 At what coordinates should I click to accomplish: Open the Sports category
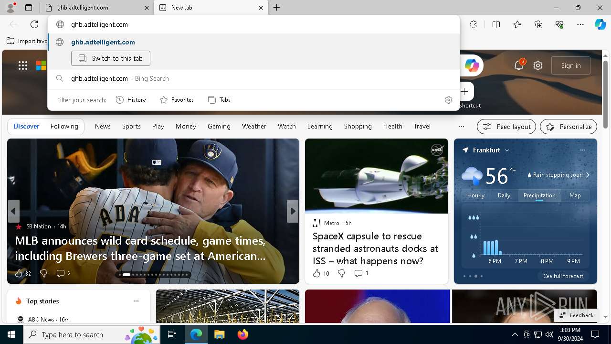click(x=131, y=126)
